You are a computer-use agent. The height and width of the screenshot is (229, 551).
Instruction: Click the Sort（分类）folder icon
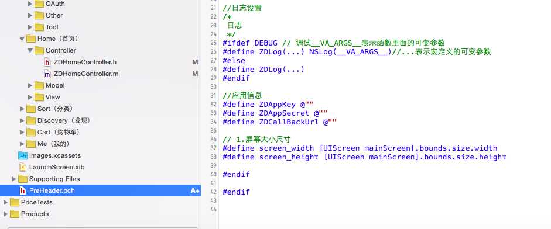coord(31,109)
